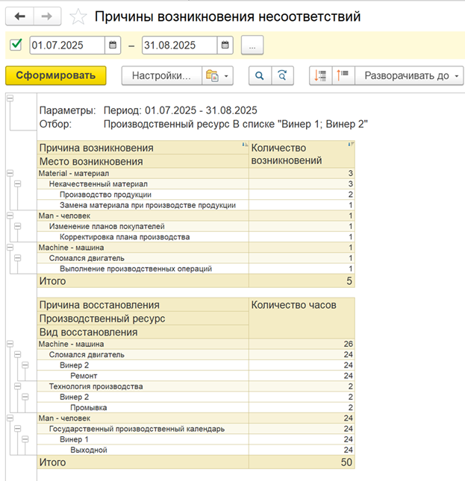Collapse Man - человек group in hours table
Viewport: 465px width, 481px height.
click(x=10, y=418)
